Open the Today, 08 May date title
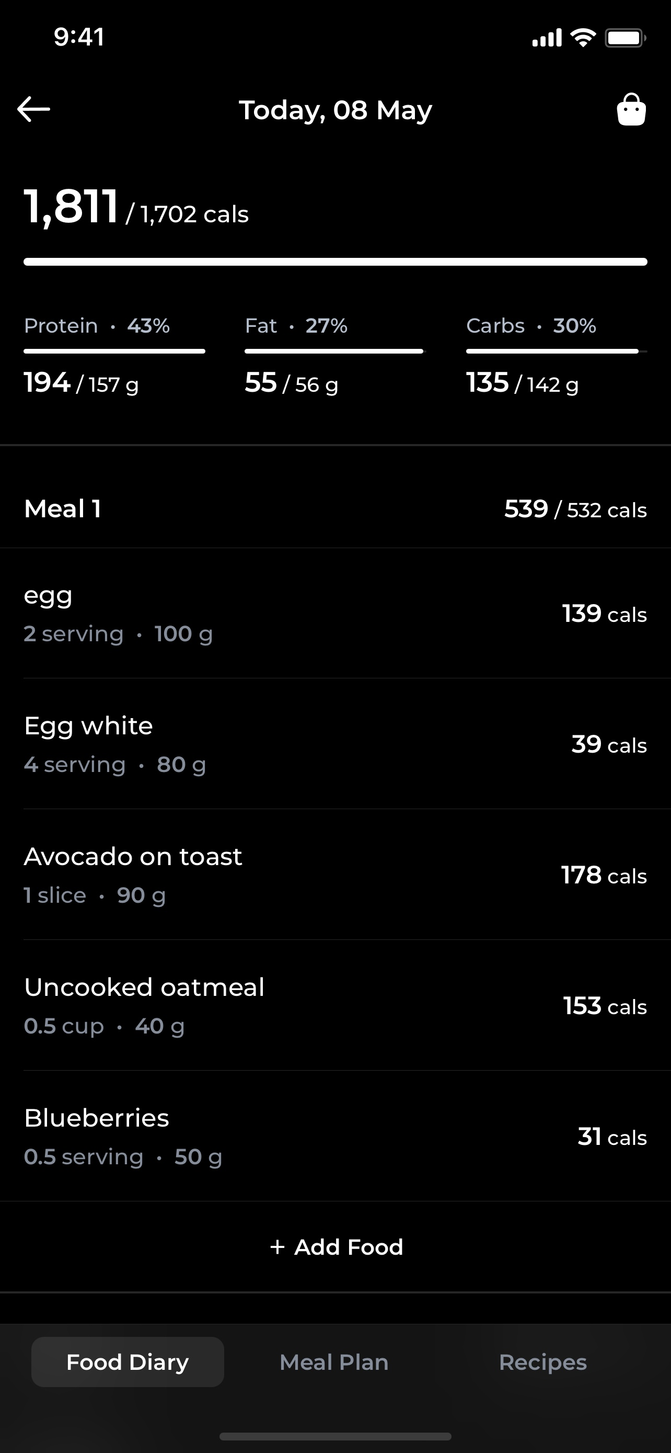 336,110
